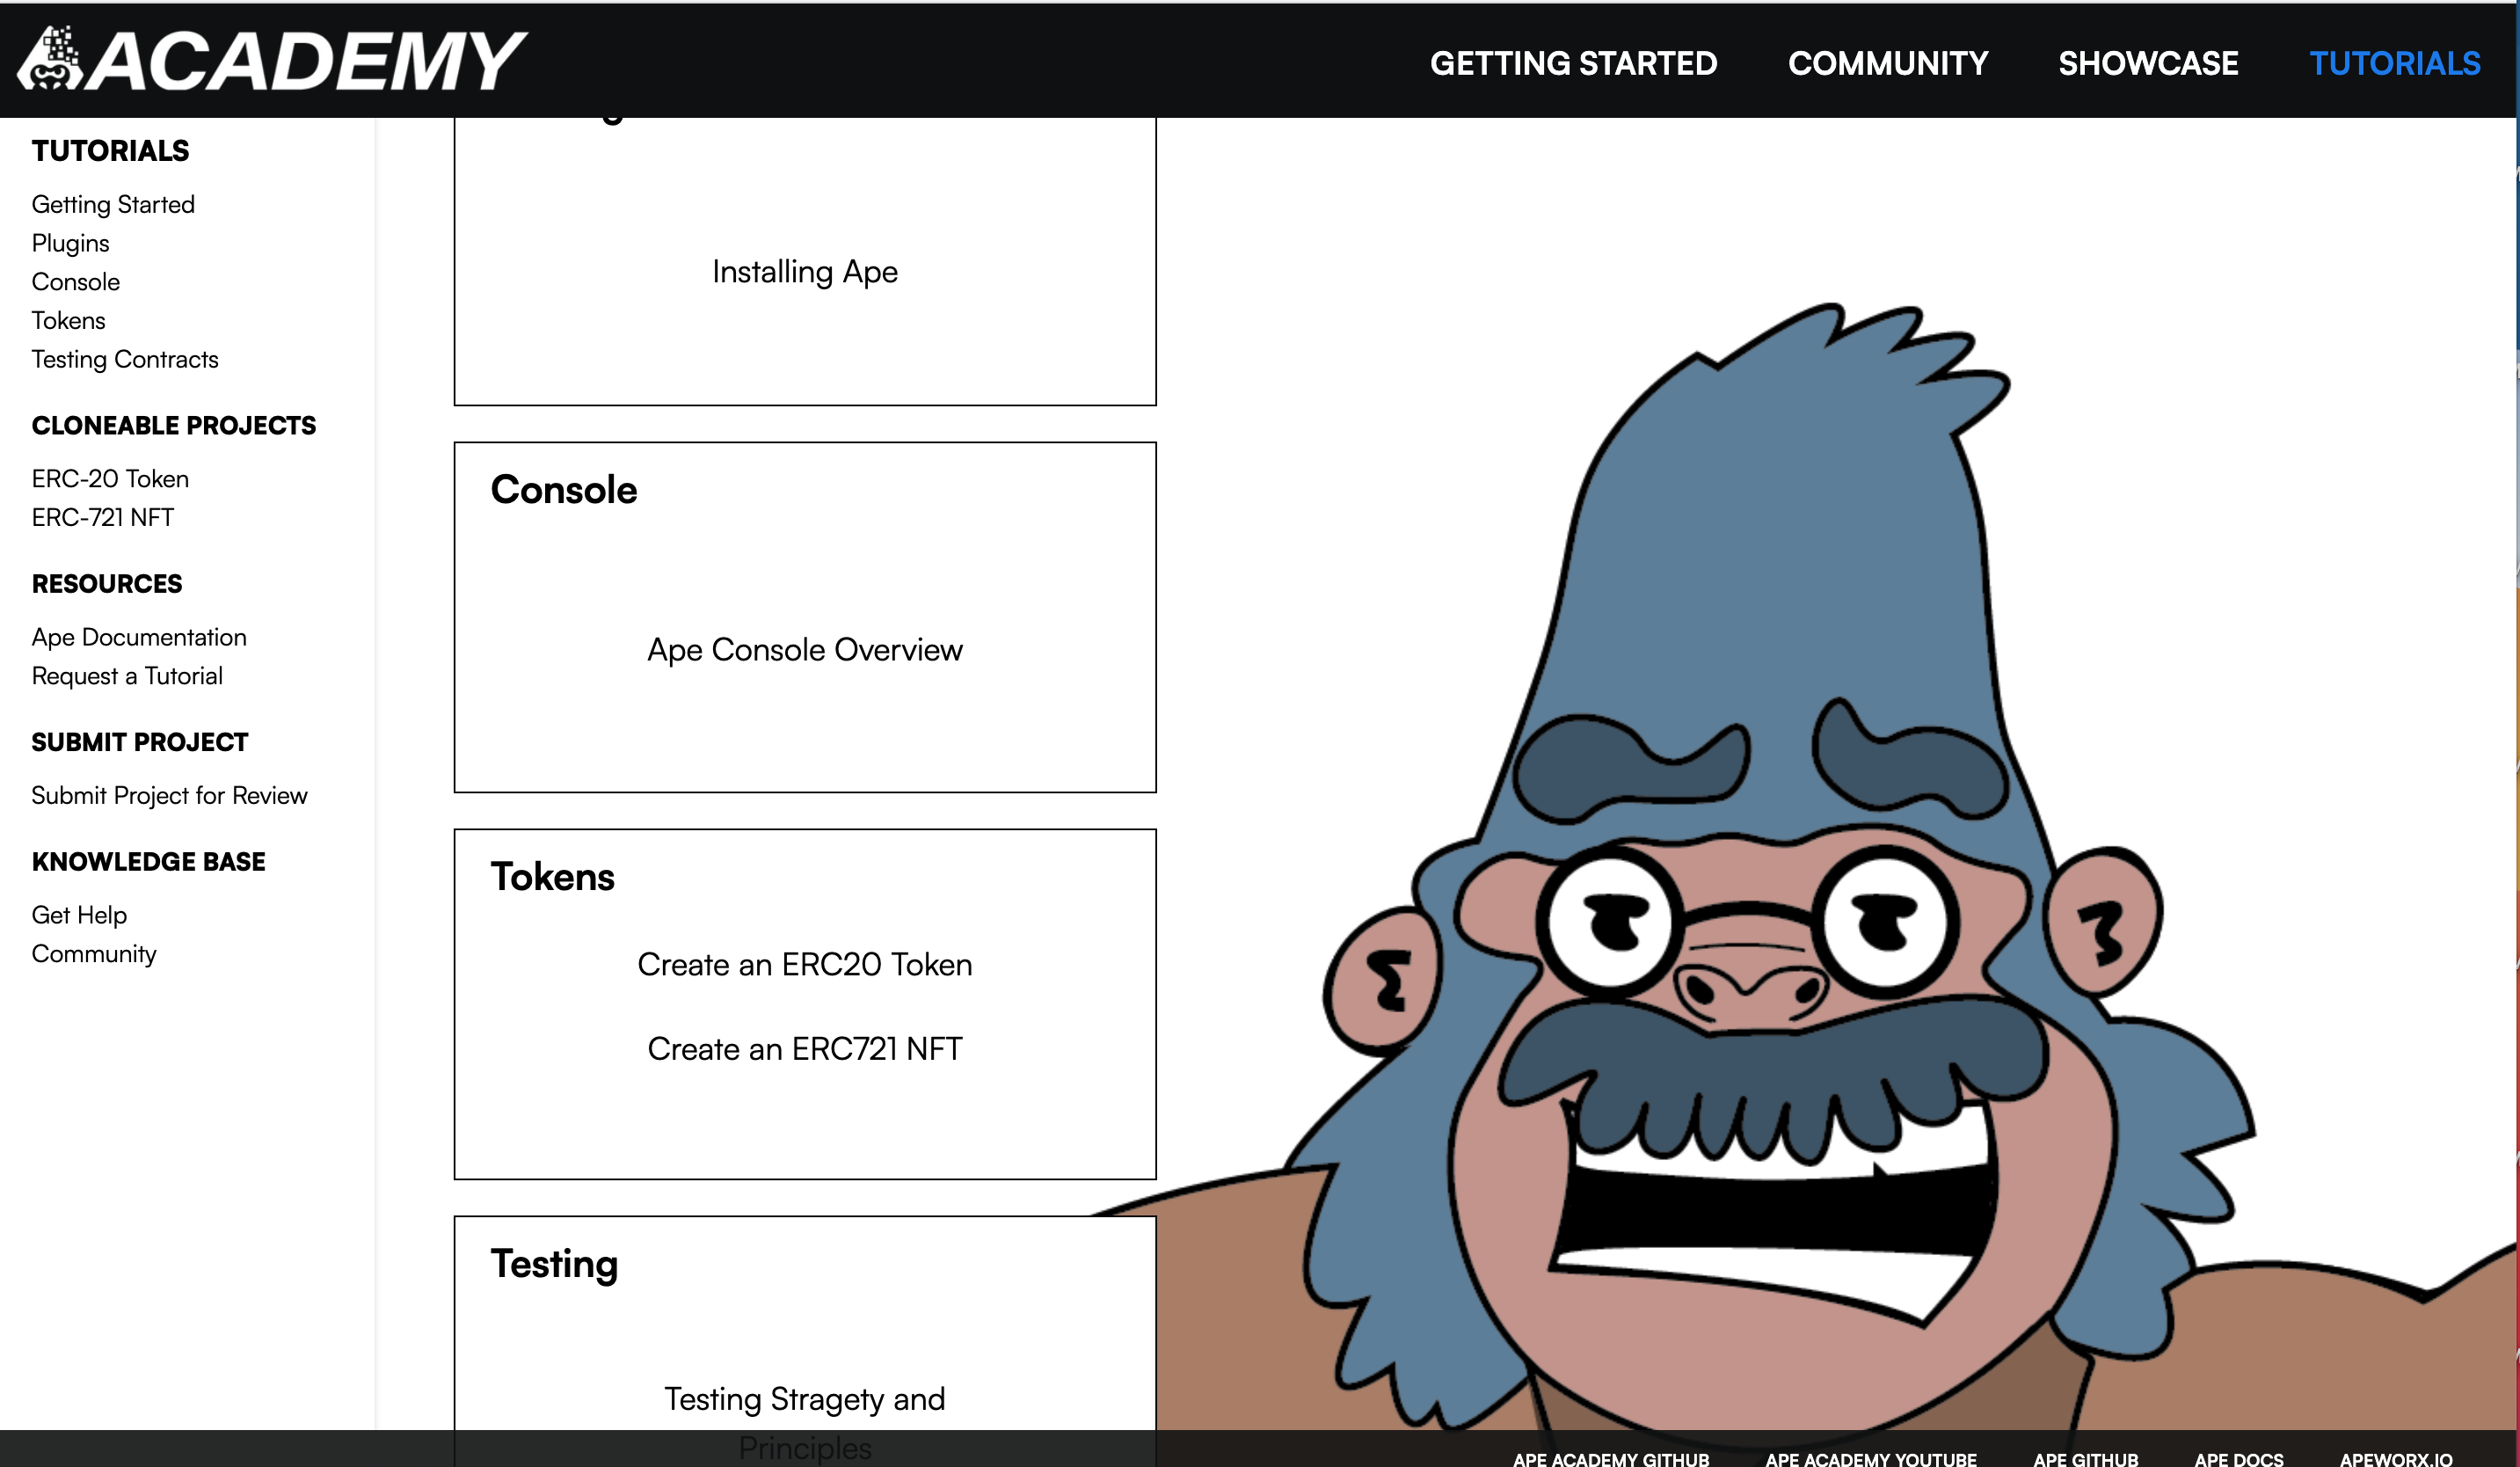Open the Ape Console Overview tutorial
Image resolution: width=2520 pixels, height=1467 pixels.
click(x=804, y=650)
